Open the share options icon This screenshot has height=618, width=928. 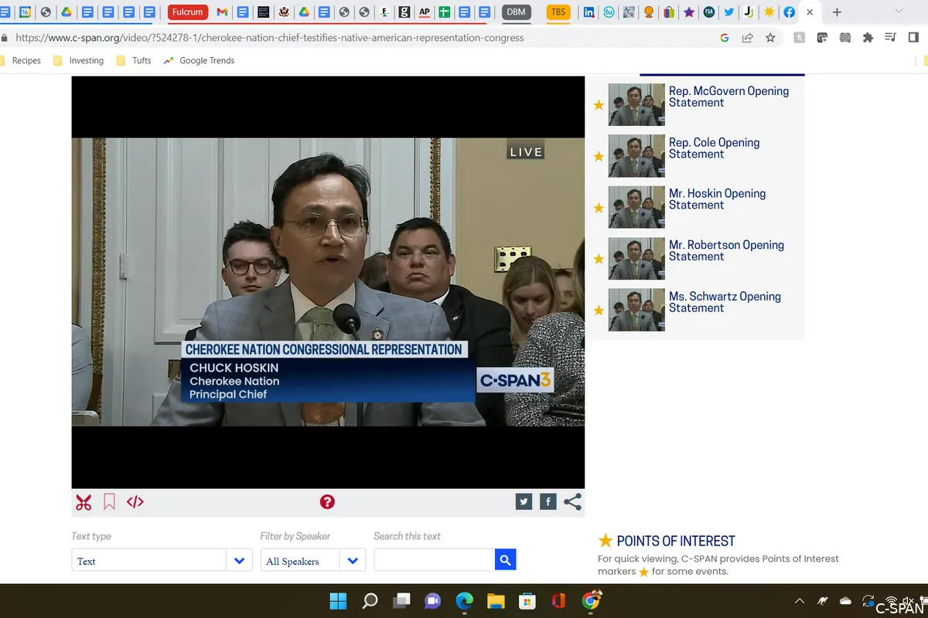click(572, 502)
